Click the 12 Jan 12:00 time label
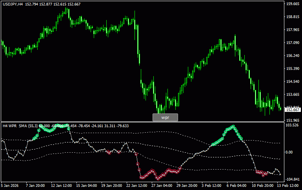 (x=61, y=185)
